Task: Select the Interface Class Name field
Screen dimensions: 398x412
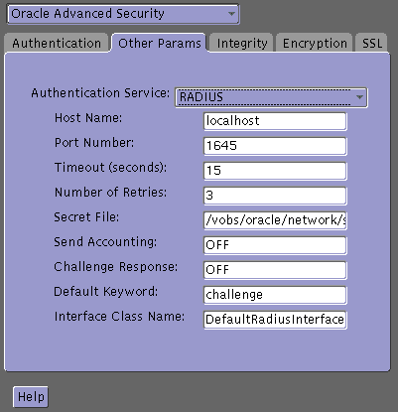Action: click(x=275, y=320)
